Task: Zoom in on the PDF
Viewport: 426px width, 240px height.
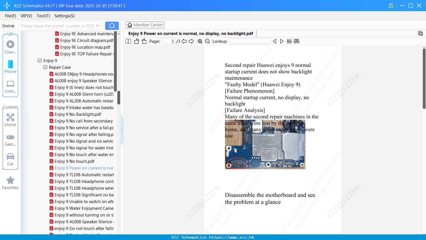Action: (x=200, y=41)
